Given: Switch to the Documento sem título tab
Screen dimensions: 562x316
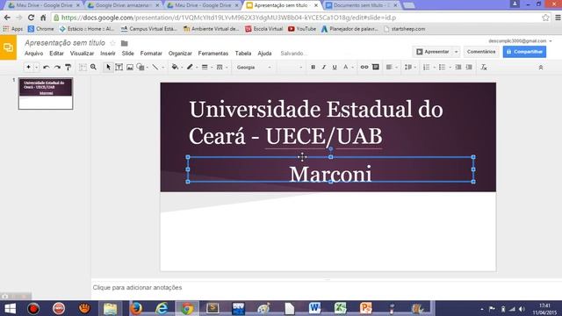Looking at the screenshot, I should click(361, 5).
